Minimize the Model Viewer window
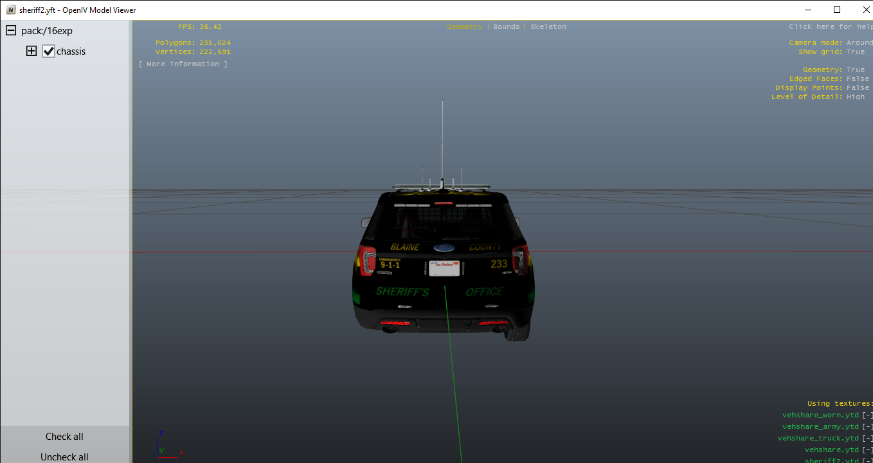 pos(807,10)
